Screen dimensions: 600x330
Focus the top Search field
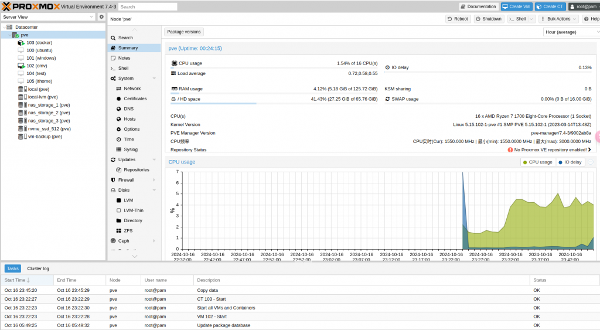click(147, 6)
